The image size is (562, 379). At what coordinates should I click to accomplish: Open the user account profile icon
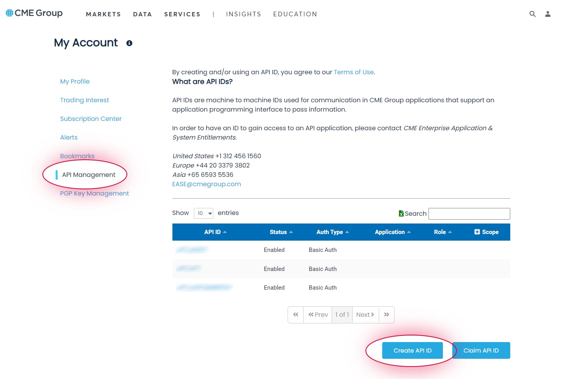(548, 14)
